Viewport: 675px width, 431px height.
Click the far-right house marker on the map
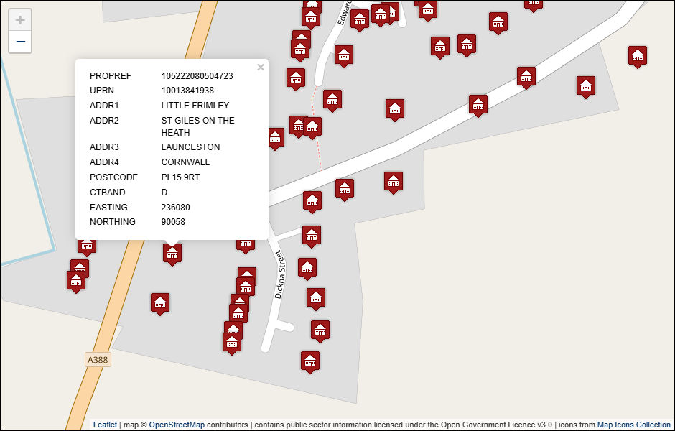[x=638, y=57]
